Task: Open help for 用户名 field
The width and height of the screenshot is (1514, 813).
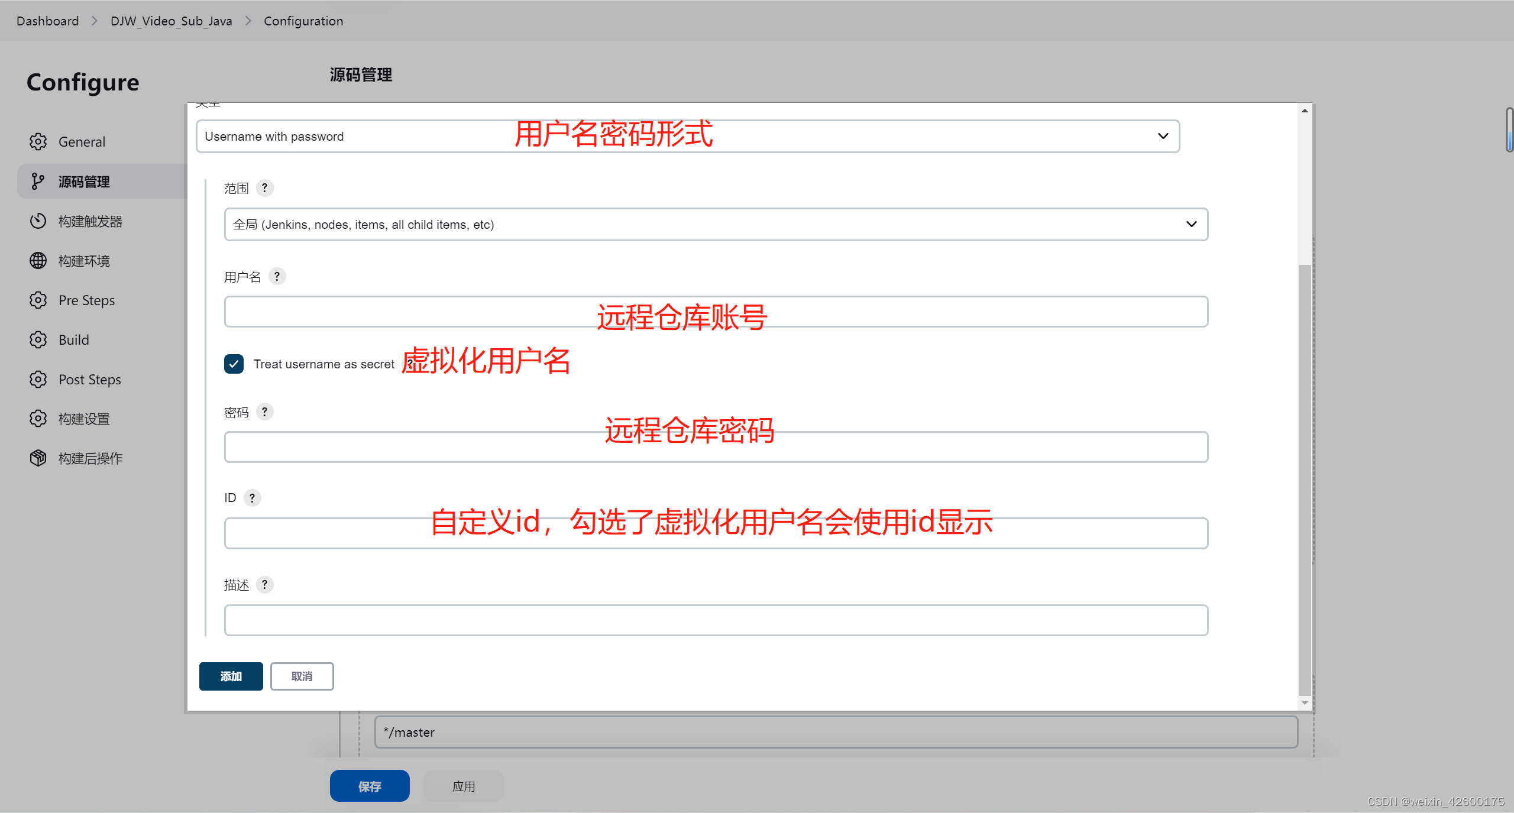Action: (x=277, y=276)
